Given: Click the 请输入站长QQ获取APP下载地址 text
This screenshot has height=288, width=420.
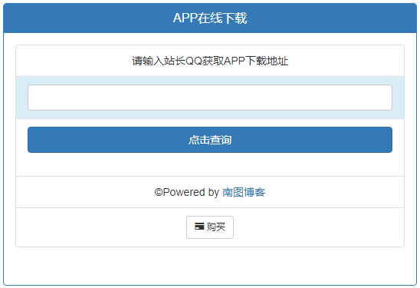Looking at the screenshot, I should tap(210, 61).
